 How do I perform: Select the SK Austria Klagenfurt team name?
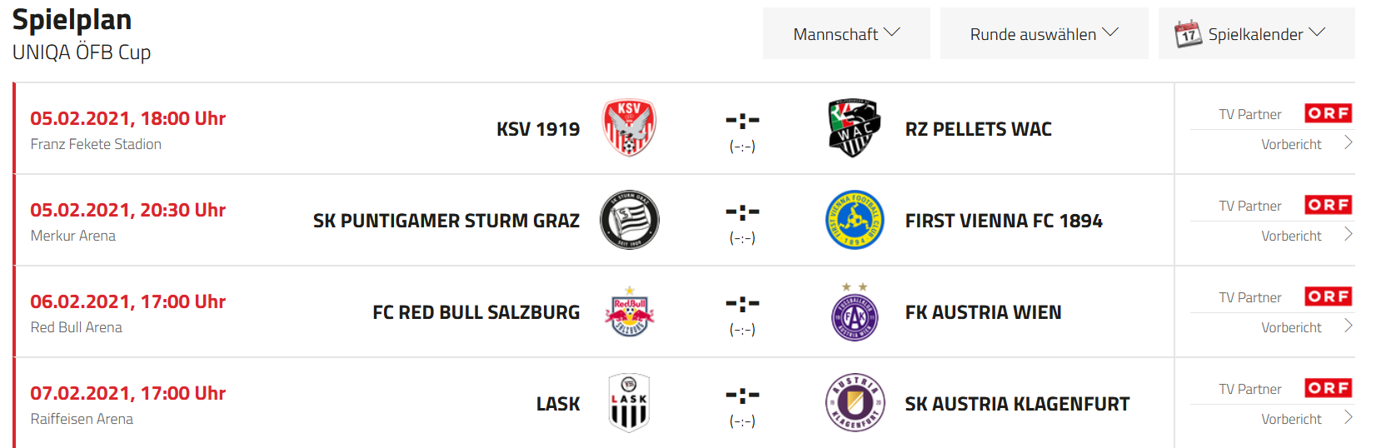1017,404
